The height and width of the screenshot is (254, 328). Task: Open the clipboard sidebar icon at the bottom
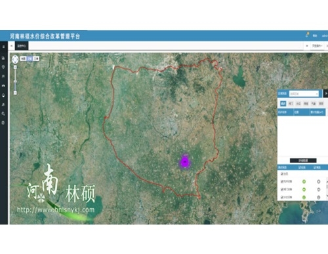click(x=3, y=123)
